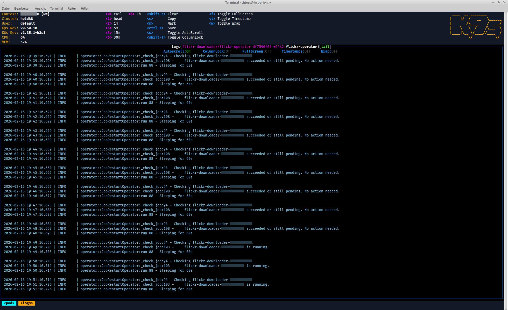Open the Bearbeiten menu
This screenshot has width=508, height=310.
[22, 8]
